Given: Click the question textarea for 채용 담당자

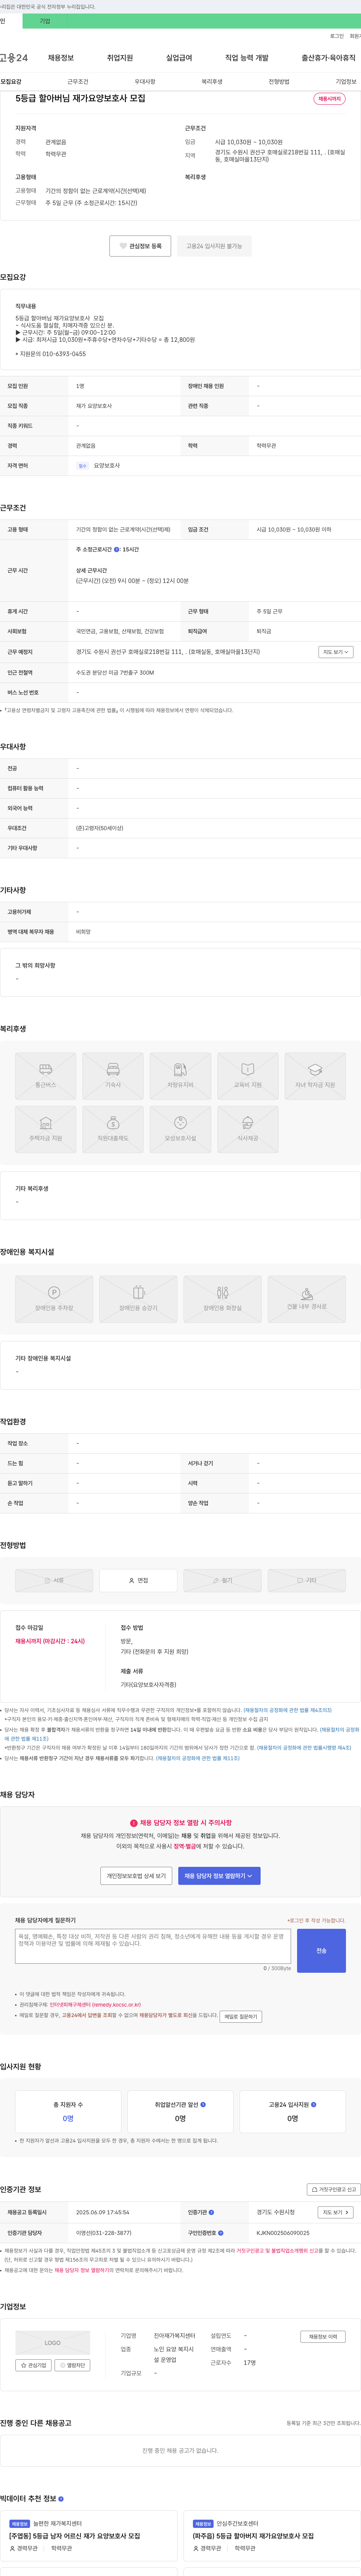Looking at the screenshot, I should [x=153, y=1946].
